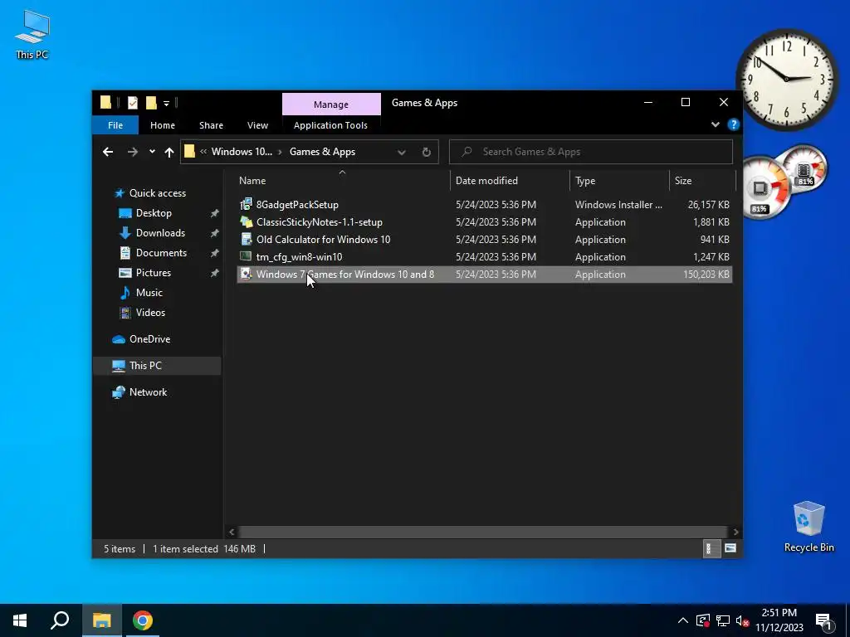Open the network tray icon
Screen dimensions: 850x637
coord(723,620)
